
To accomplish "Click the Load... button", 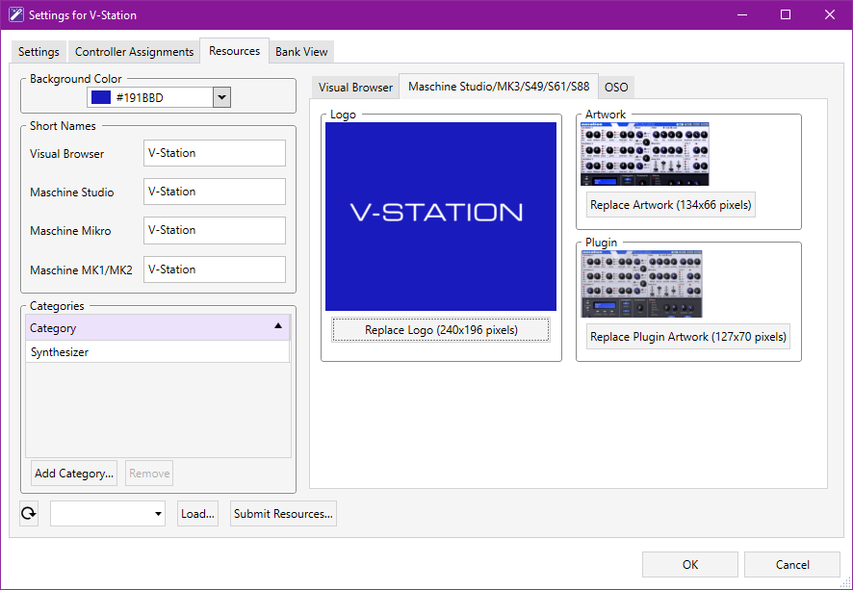I will click(197, 513).
